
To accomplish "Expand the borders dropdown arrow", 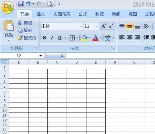I will pos(78,37).
